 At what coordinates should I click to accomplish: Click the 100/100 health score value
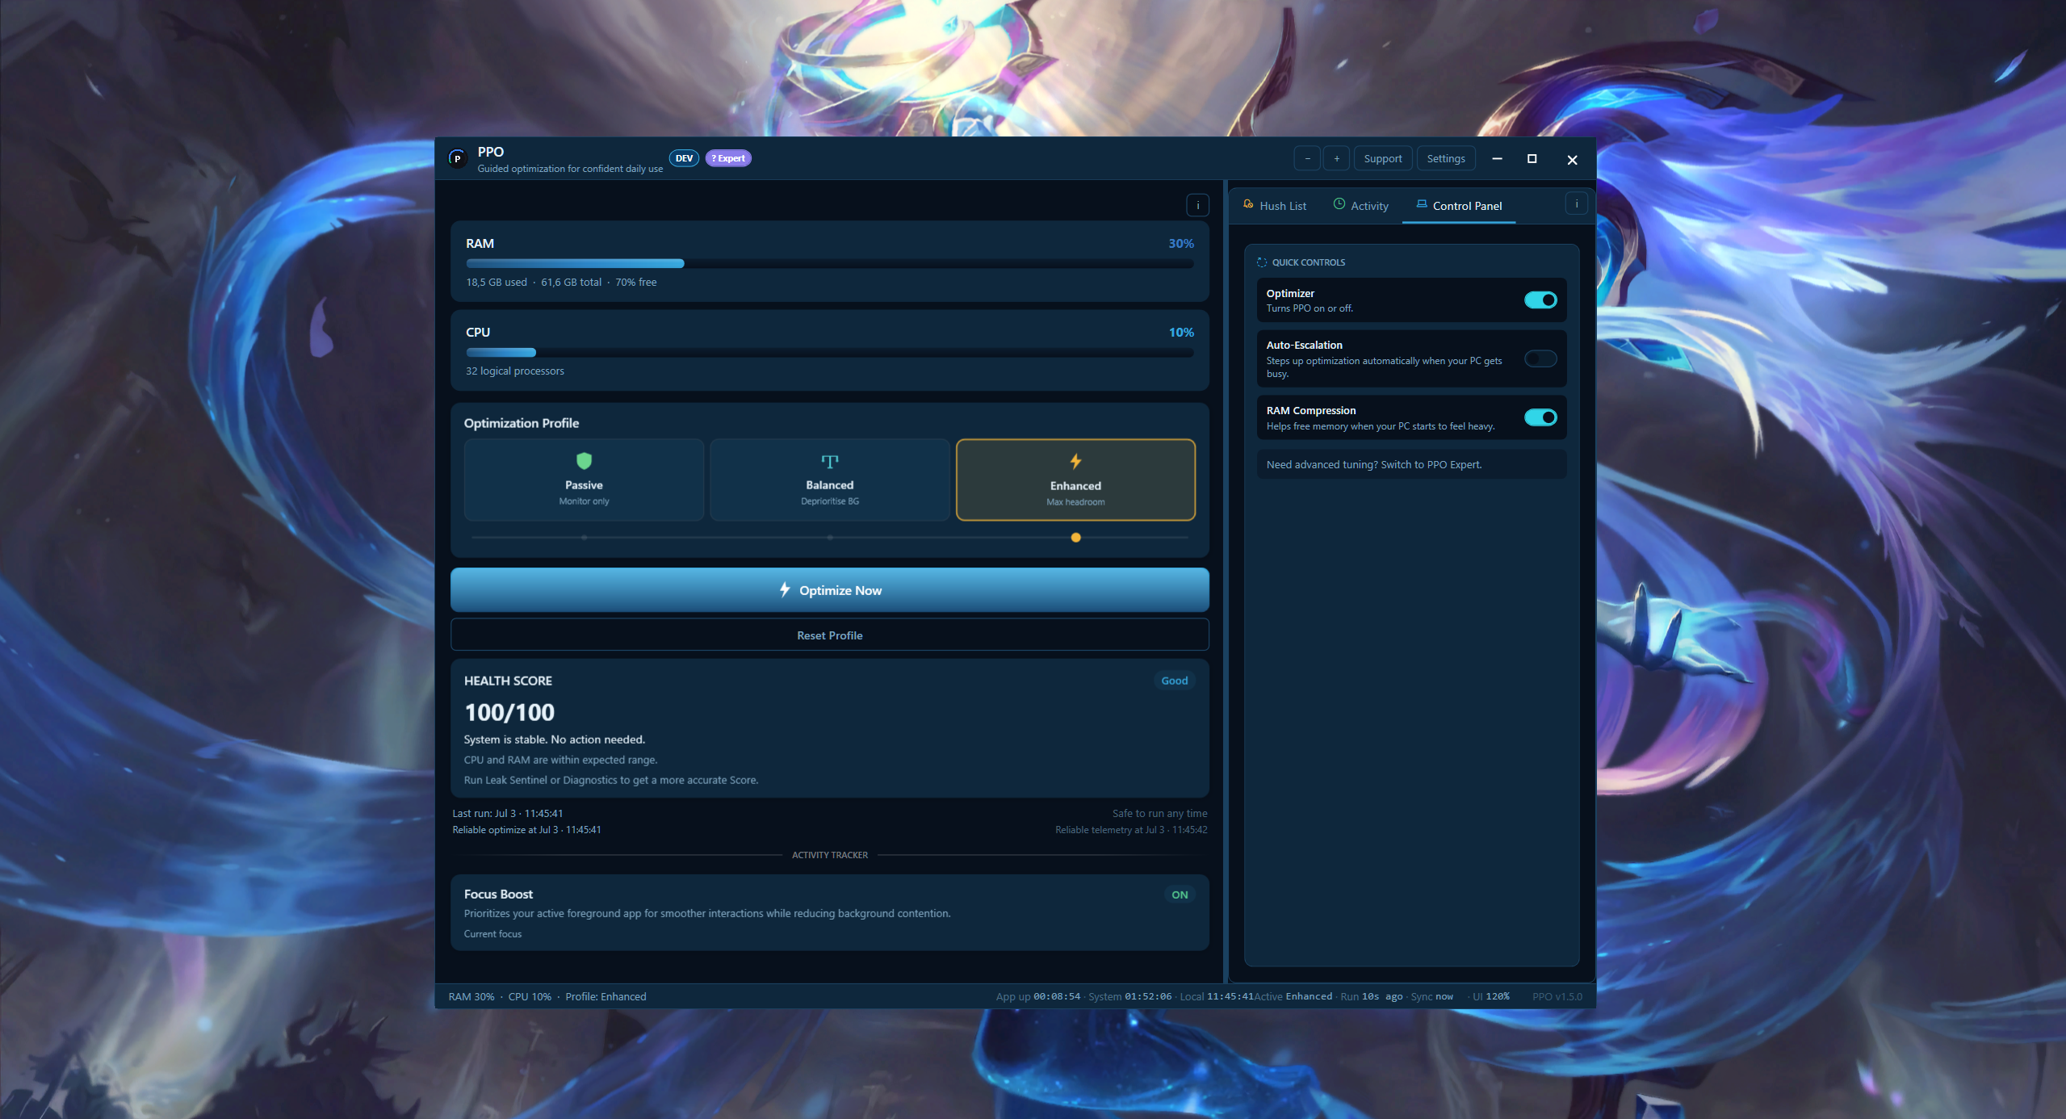click(509, 713)
